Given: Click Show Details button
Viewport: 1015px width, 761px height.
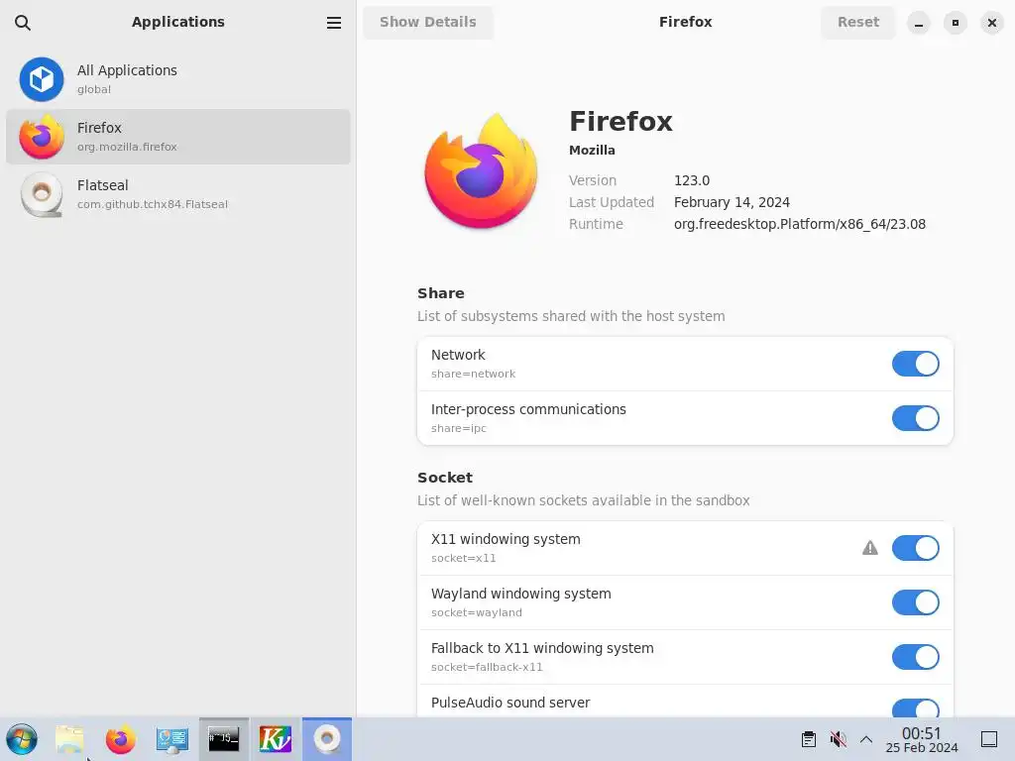Looking at the screenshot, I should (428, 22).
